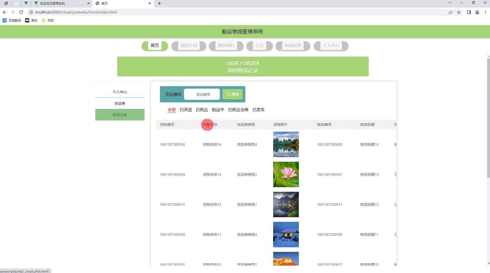Open 百度翻译 bookmark
This screenshot has width=490, height=273.
(12, 20)
